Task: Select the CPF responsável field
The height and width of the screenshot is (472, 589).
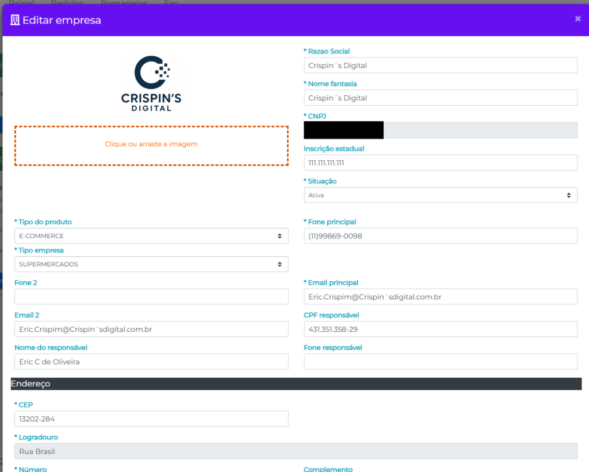Action: 440,330
